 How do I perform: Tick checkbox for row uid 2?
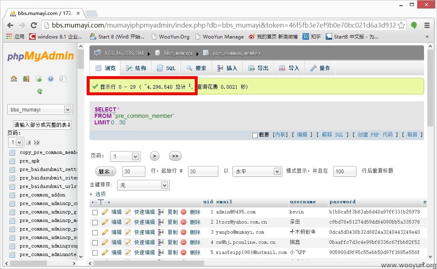tap(95, 222)
